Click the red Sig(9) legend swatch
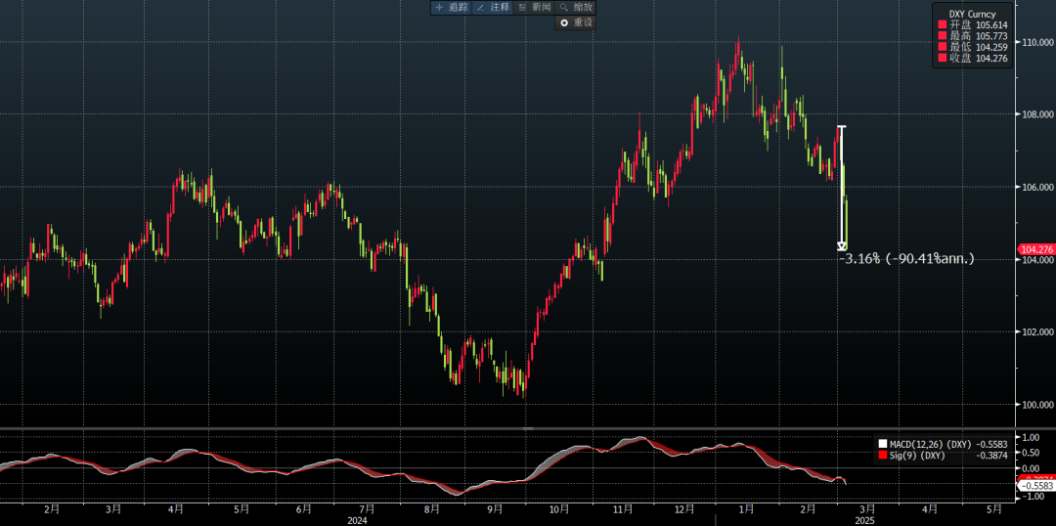The image size is (1056, 526). coord(882,456)
